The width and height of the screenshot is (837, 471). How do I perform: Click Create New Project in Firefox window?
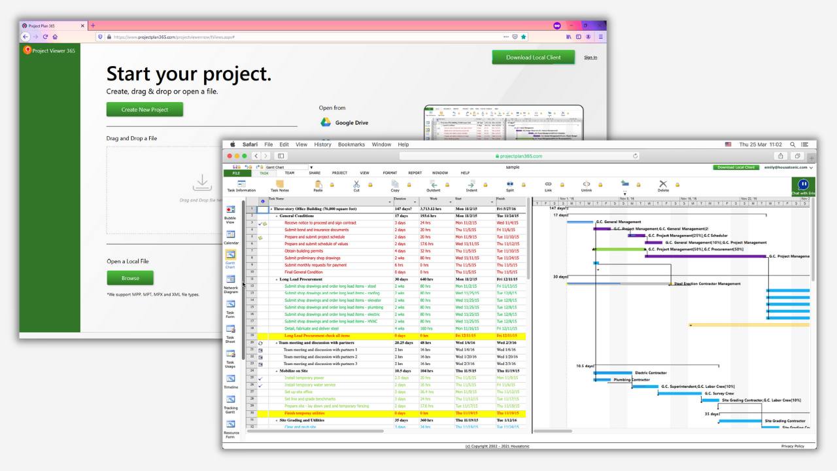(145, 110)
